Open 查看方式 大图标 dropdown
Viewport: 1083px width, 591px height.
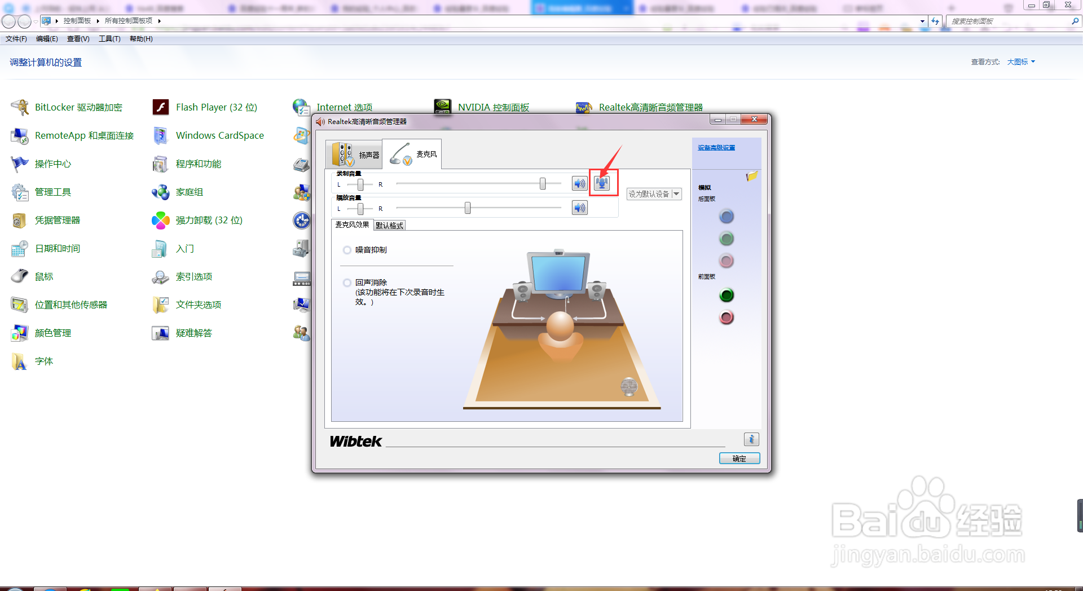click(x=1021, y=62)
